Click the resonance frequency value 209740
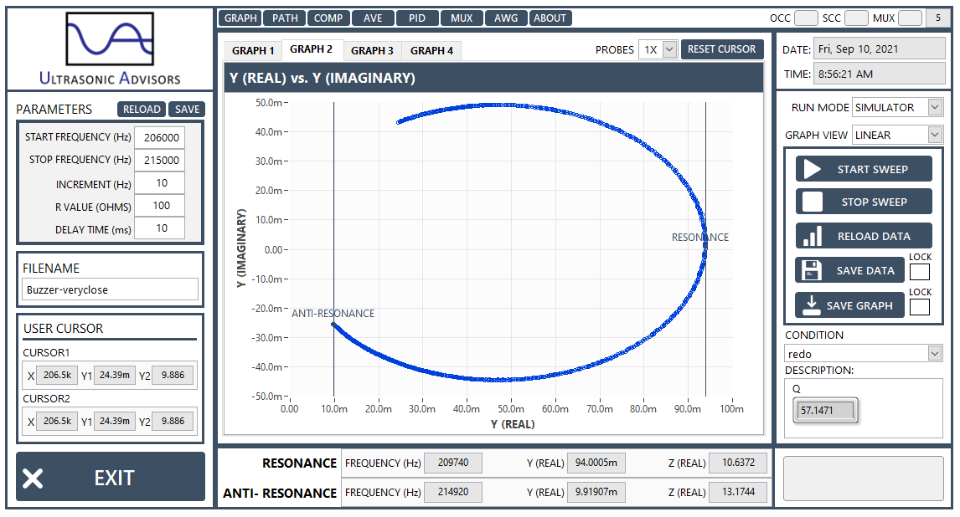Image resolution: width=960 pixels, height=517 pixels. [453, 463]
